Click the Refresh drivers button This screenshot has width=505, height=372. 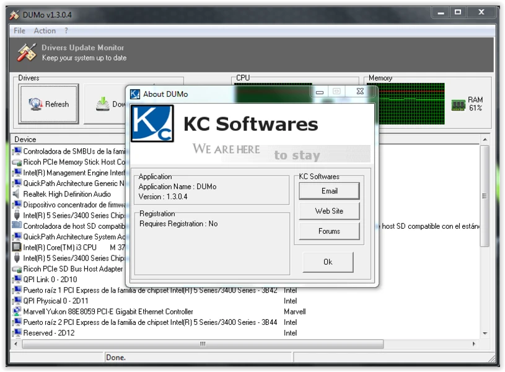point(48,104)
